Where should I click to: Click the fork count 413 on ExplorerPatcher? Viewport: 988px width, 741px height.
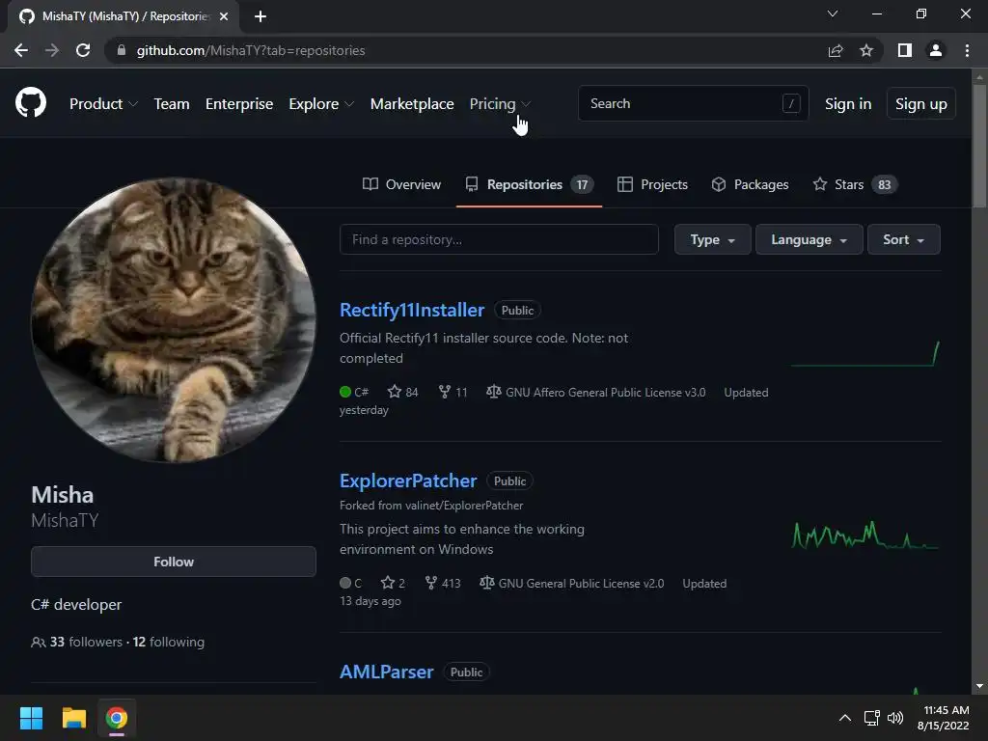click(x=443, y=583)
